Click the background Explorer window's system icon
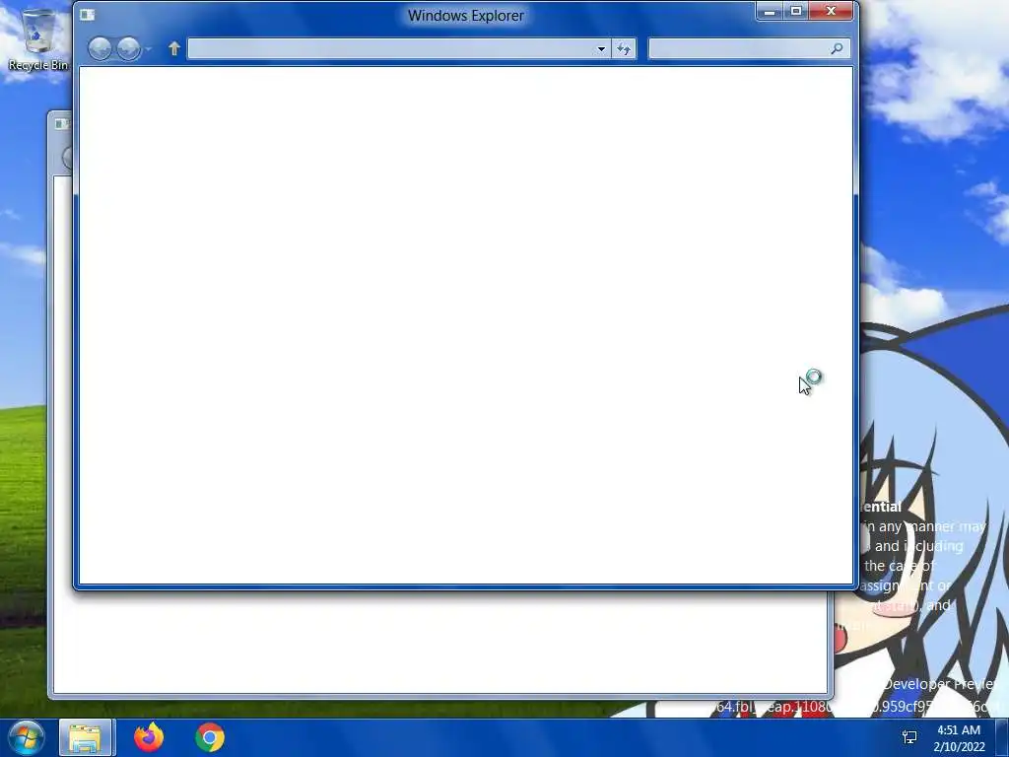 [x=61, y=123]
